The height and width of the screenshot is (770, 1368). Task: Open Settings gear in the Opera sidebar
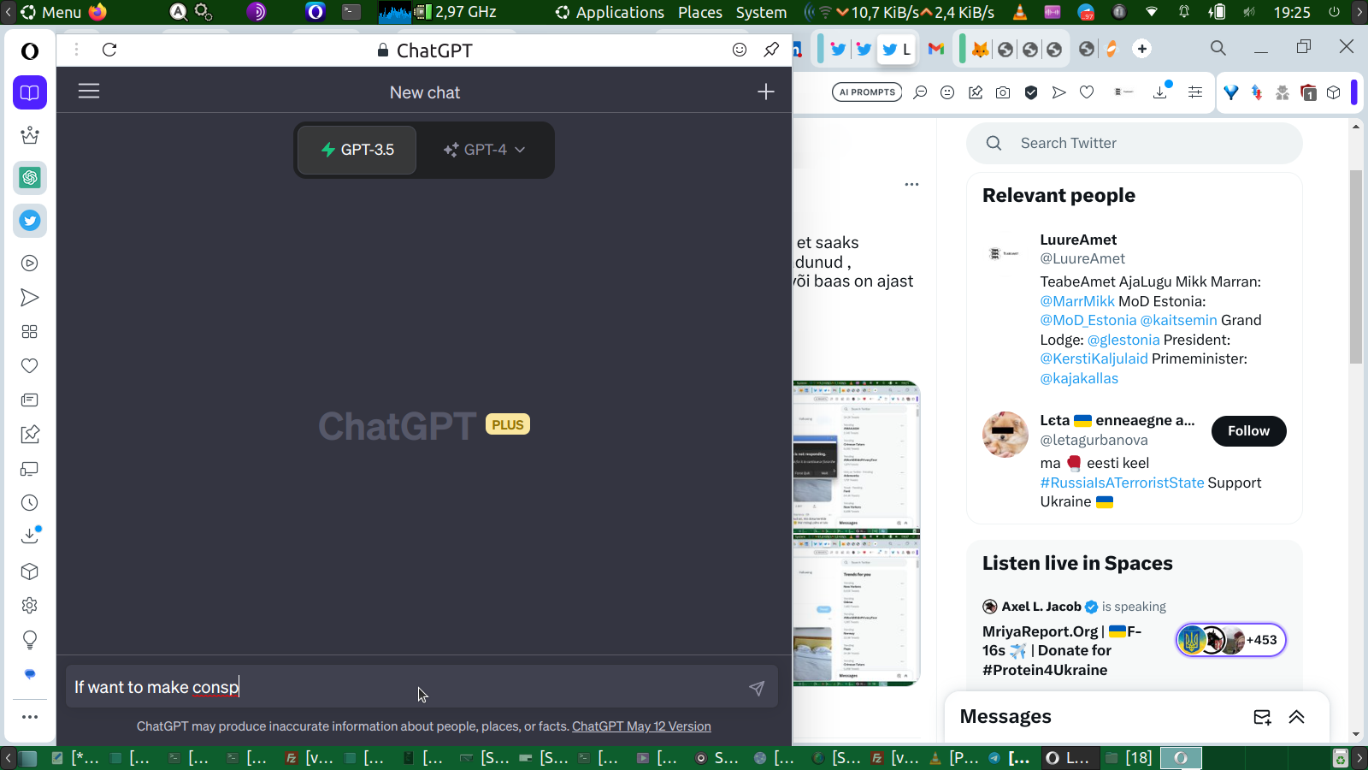(x=30, y=606)
